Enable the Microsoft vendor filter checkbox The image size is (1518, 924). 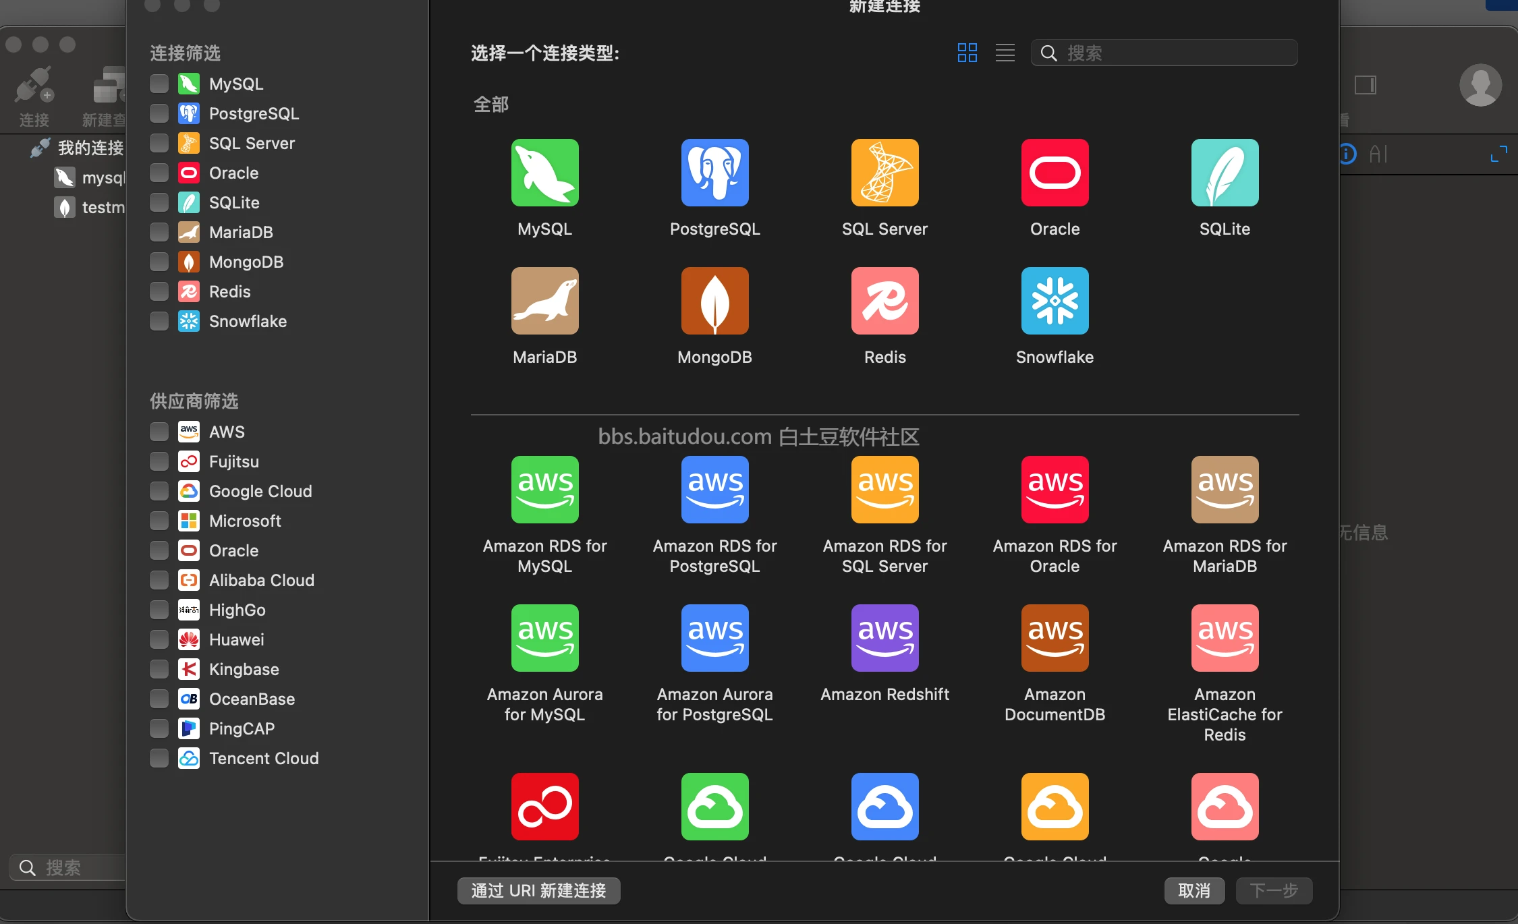coord(159,521)
